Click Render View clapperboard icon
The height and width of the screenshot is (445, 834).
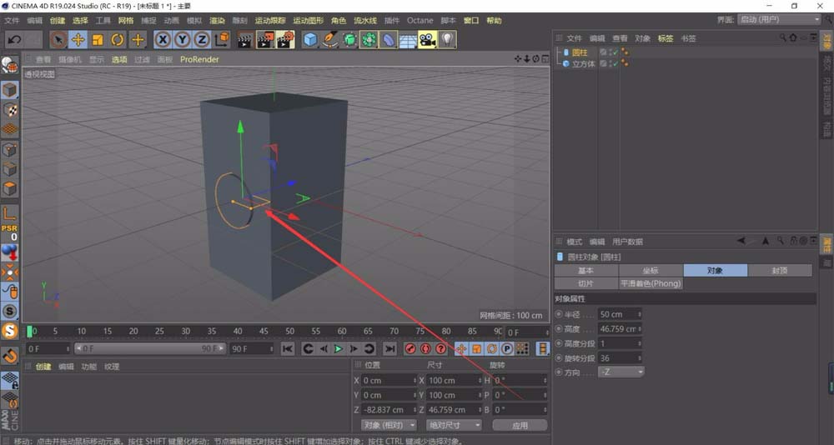click(245, 40)
